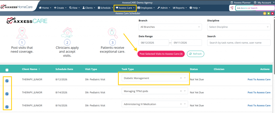This screenshot has height=113, width=275.
Task: Open the Select Discipline dropdown
Action: [239, 27]
